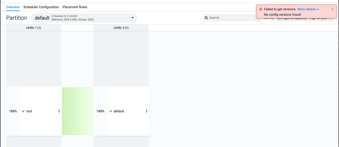This screenshot has height=147, width=339.
Task: Collapse error details via More details link
Action: pyautogui.click(x=308, y=9)
